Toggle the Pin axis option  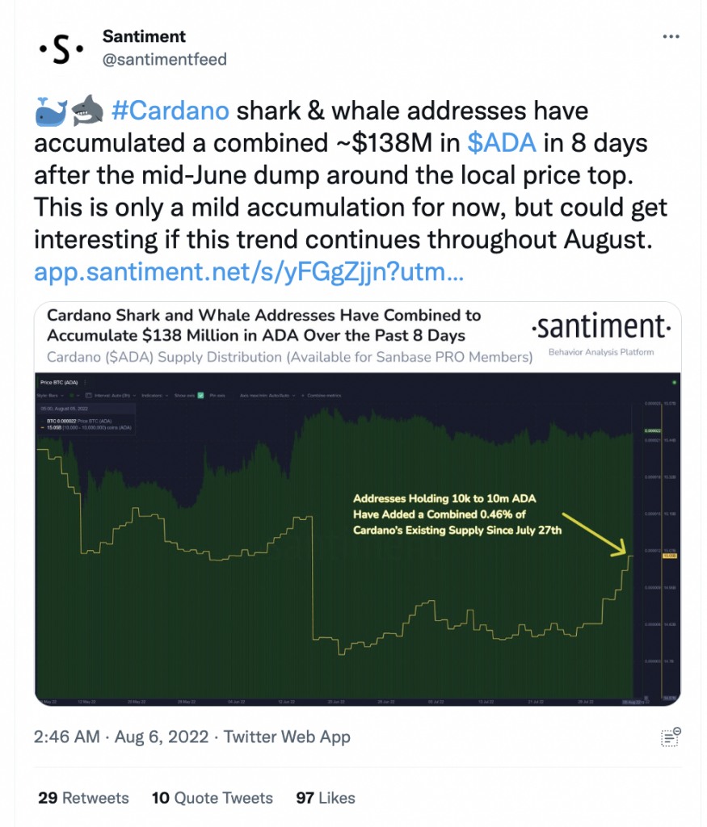(217, 396)
